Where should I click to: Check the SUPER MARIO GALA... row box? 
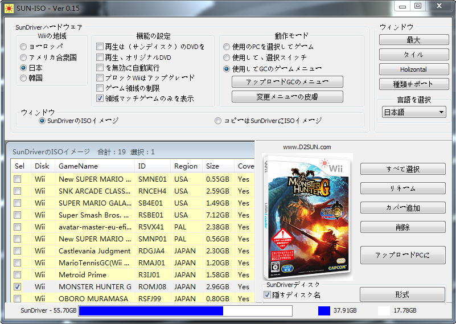pos(18,203)
